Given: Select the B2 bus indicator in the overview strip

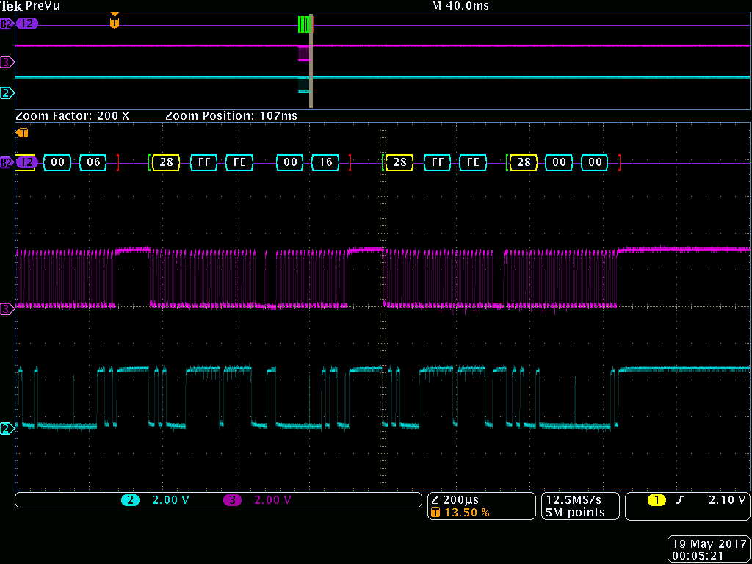Looking at the screenshot, I should pyautogui.click(x=7, y=23).
